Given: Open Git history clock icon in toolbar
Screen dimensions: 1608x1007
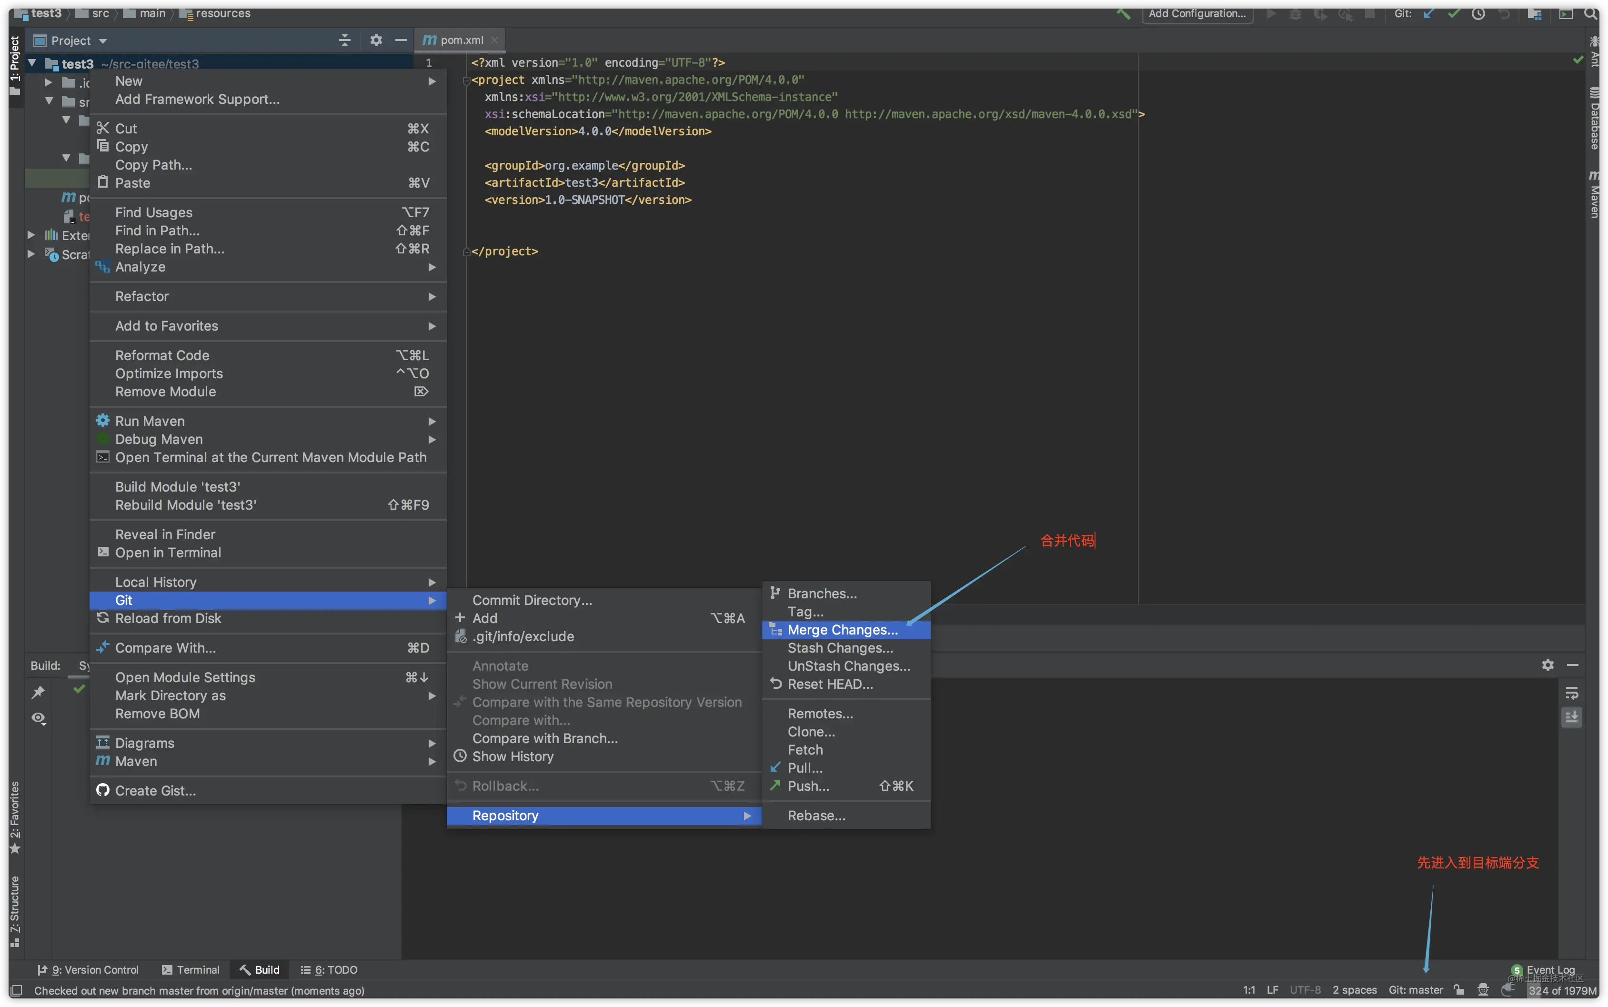Looking at the screenshot, I should [1478, 13].
